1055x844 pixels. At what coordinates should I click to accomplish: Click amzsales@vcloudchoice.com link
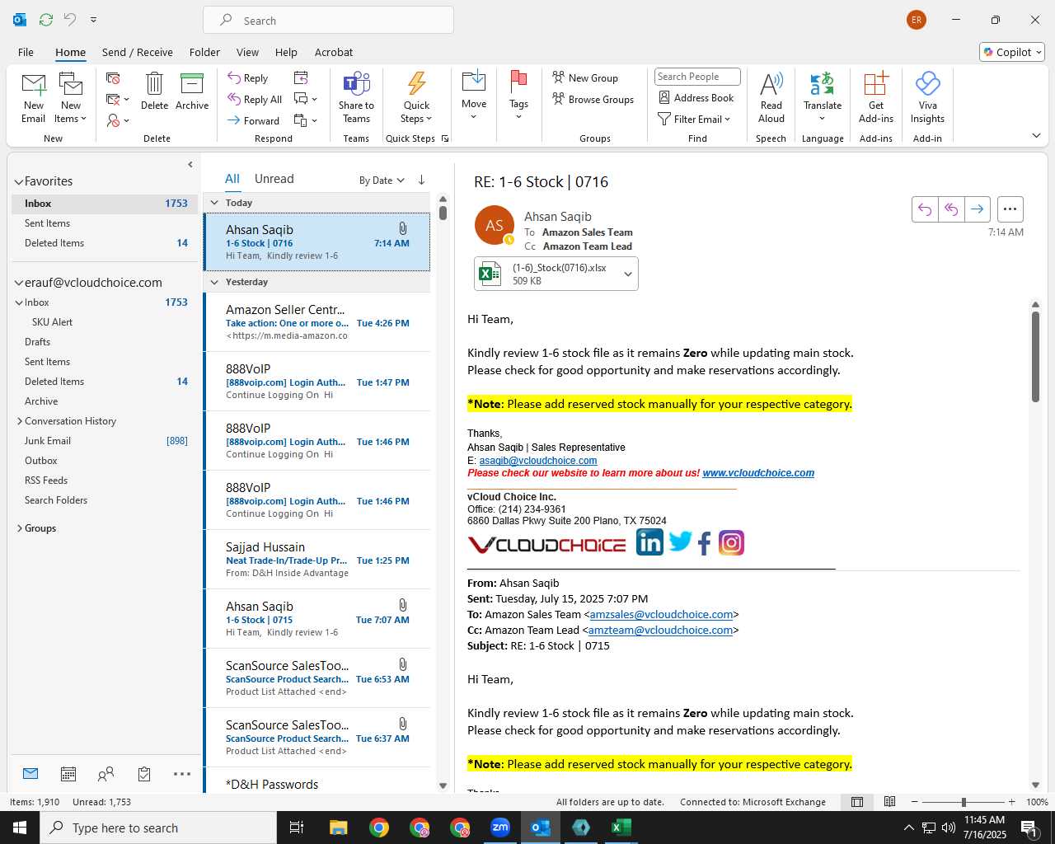[x=661, y=614]
